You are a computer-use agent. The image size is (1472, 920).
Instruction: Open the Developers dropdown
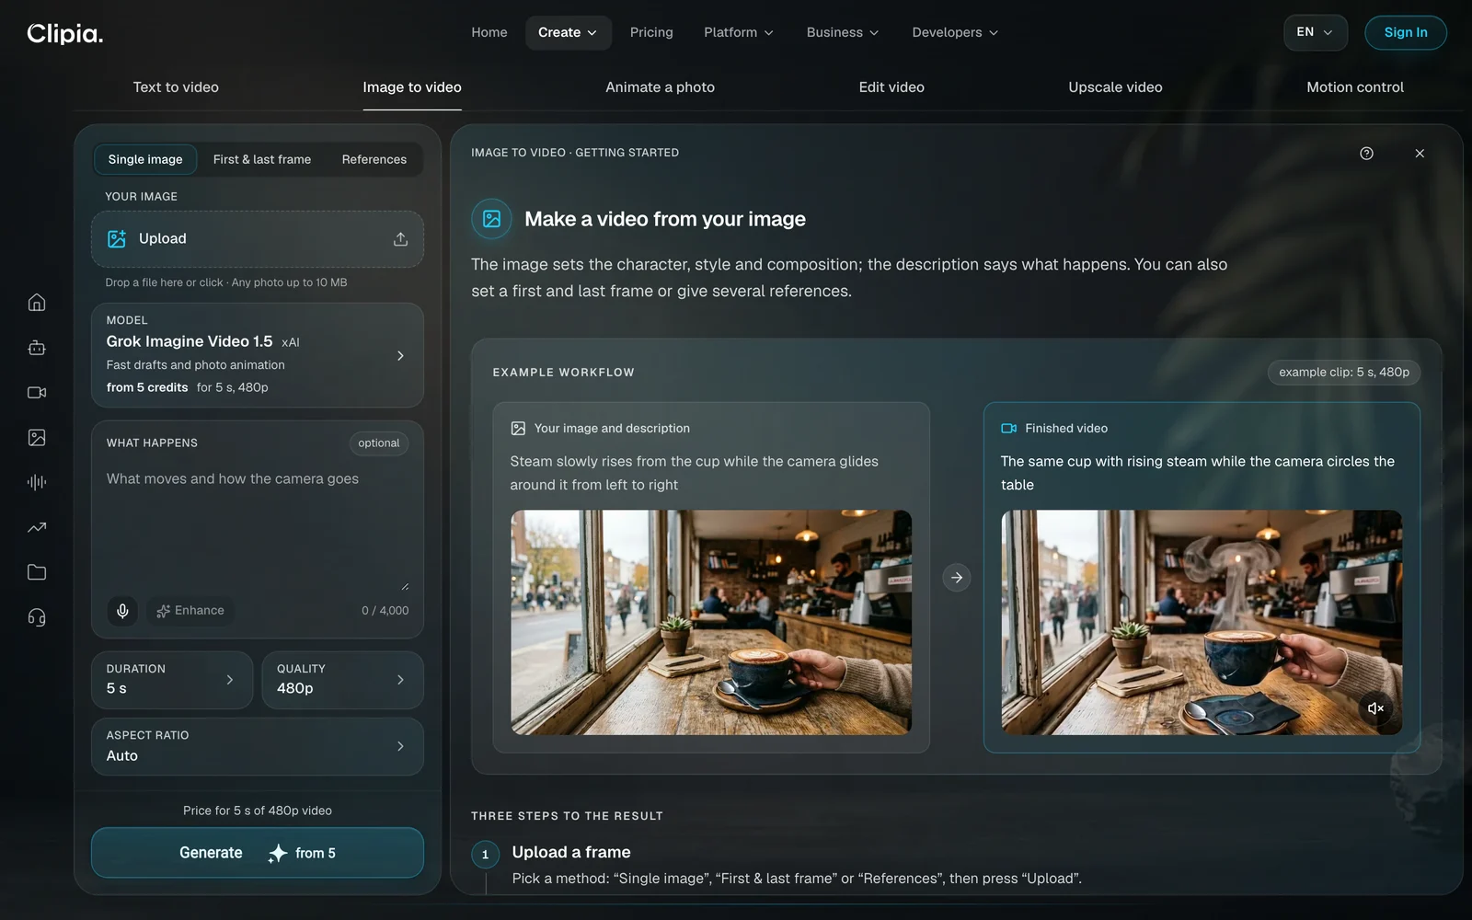[955, 32]
